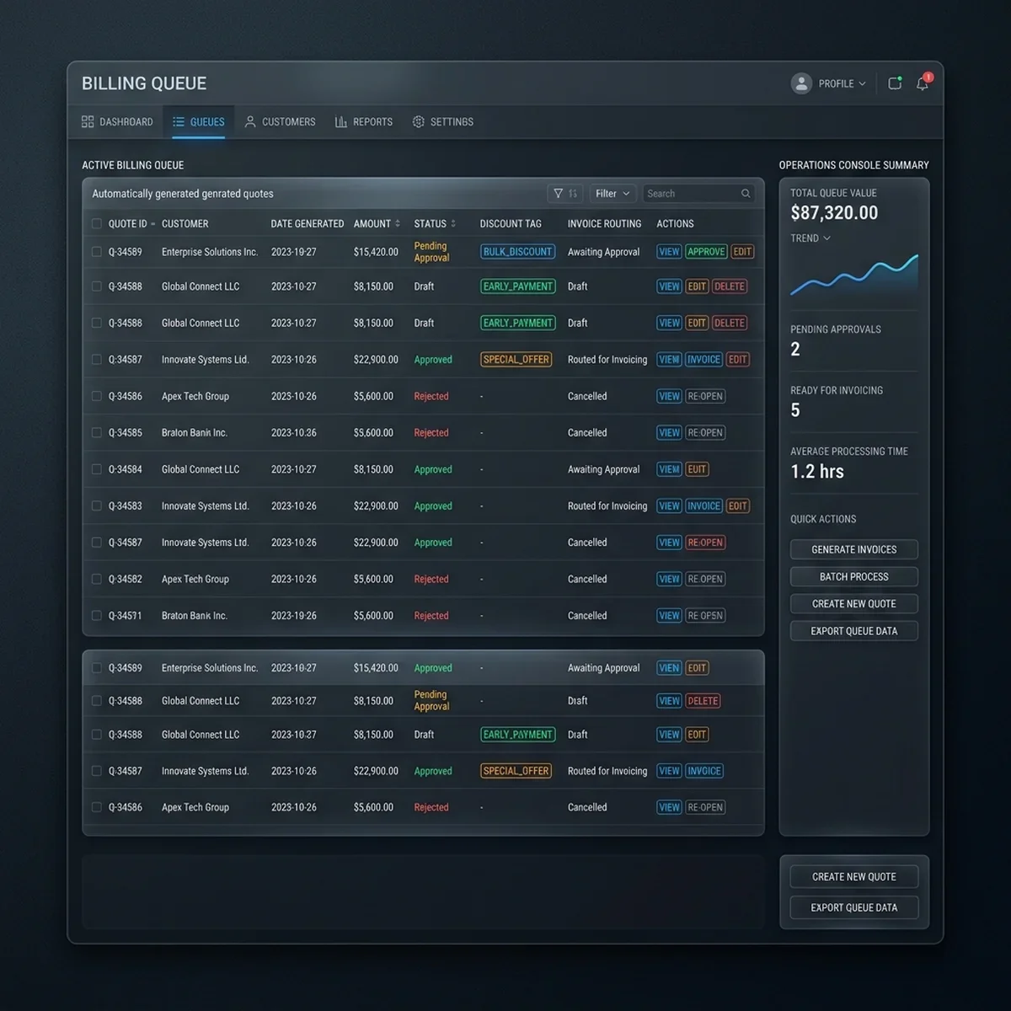Open the Profile dropdown chevron
This screenshot has width=1011, height=1011.
[862, 84]
